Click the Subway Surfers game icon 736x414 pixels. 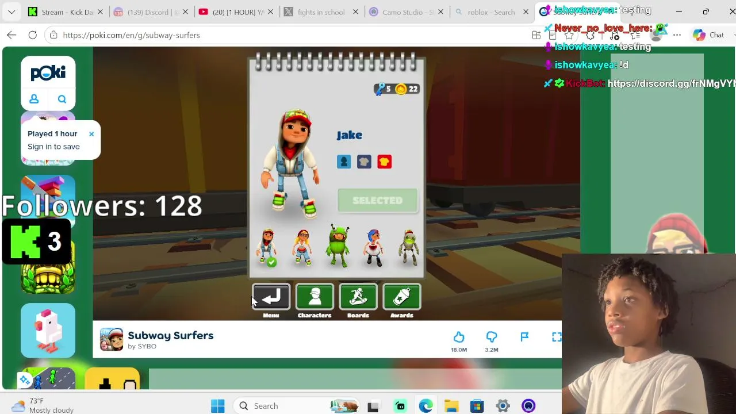(x=112, y=339)
